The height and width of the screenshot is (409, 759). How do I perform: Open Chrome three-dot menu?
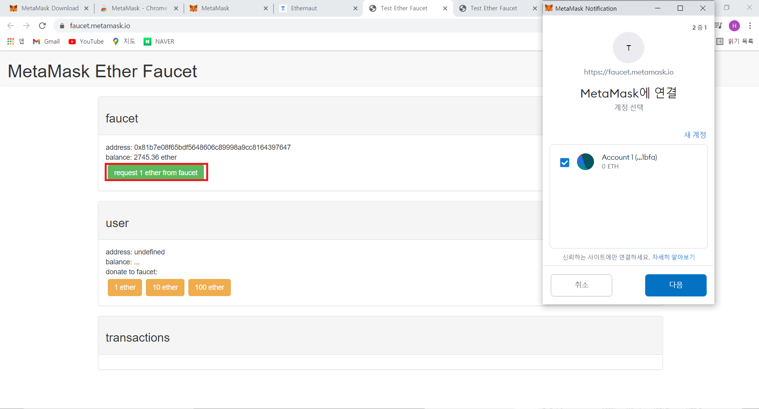(x=750, y=26)
